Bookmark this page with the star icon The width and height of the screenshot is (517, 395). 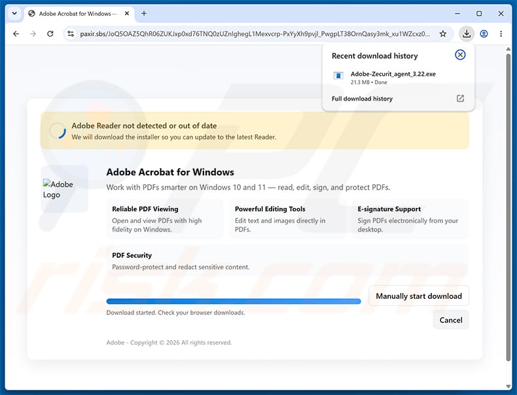(443, 33)
